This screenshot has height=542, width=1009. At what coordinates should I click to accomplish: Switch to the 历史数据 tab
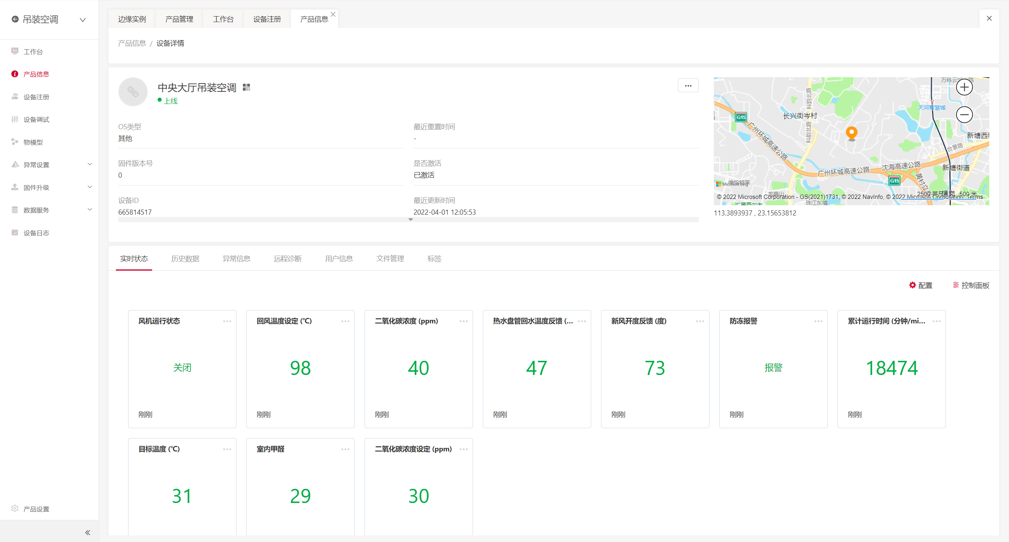coord(185,259)
